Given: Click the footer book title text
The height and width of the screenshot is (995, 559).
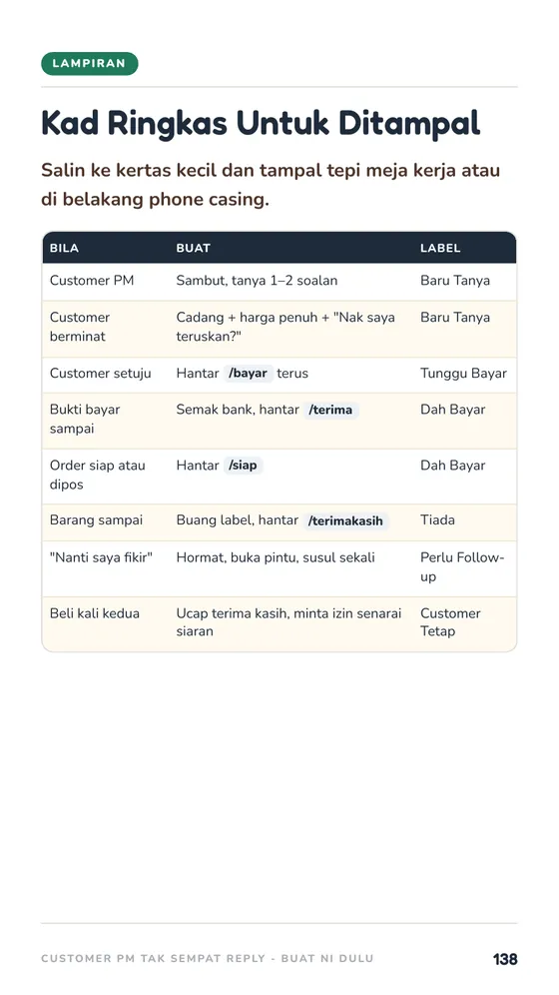Looking at the screenshot, I should point(208,959).
